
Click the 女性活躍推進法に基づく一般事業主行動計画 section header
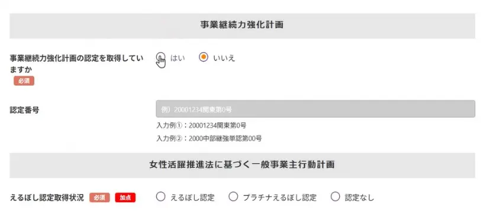coord(242,165)
